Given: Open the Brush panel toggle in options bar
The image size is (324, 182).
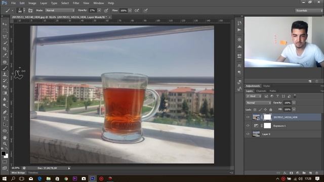Looking at the screenshot, I should [30, 10].
